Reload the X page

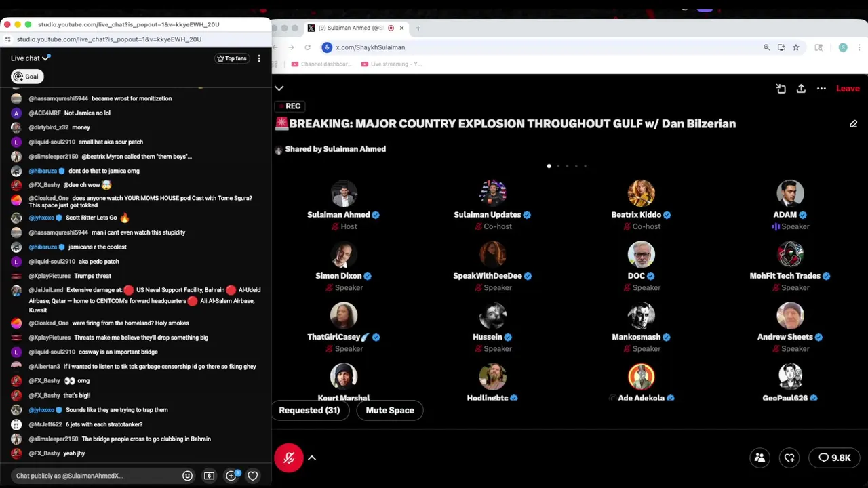click(x=307, y=47)
